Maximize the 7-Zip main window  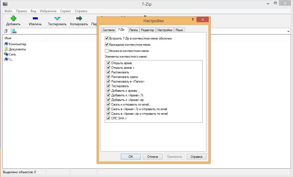275,3
